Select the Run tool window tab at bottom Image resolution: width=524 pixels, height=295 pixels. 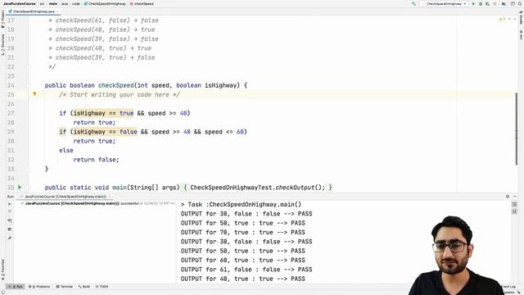pyautogui.click(x=16, y=287)
